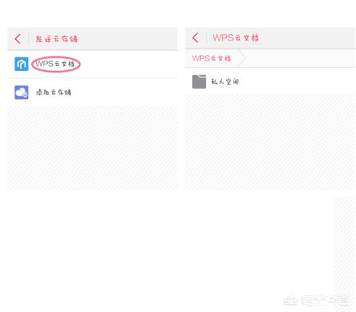
Task: Click the 悟空问答 watermark logo icon
Action: click(291, 300)
